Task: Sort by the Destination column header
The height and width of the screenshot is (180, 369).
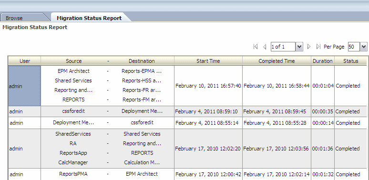Action: pyautogui.click(x=142, y=61)
